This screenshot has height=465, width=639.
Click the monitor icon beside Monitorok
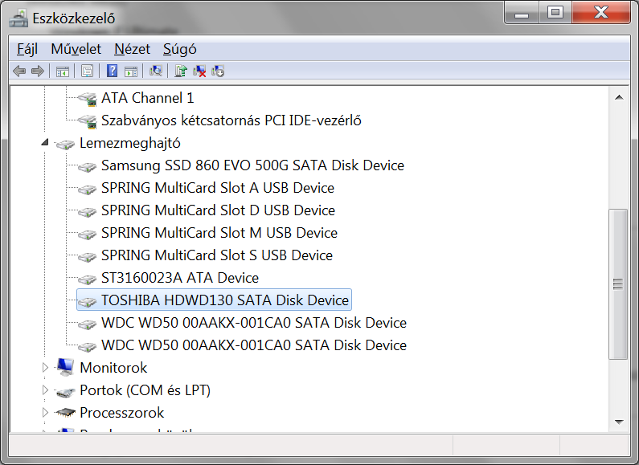65,367
